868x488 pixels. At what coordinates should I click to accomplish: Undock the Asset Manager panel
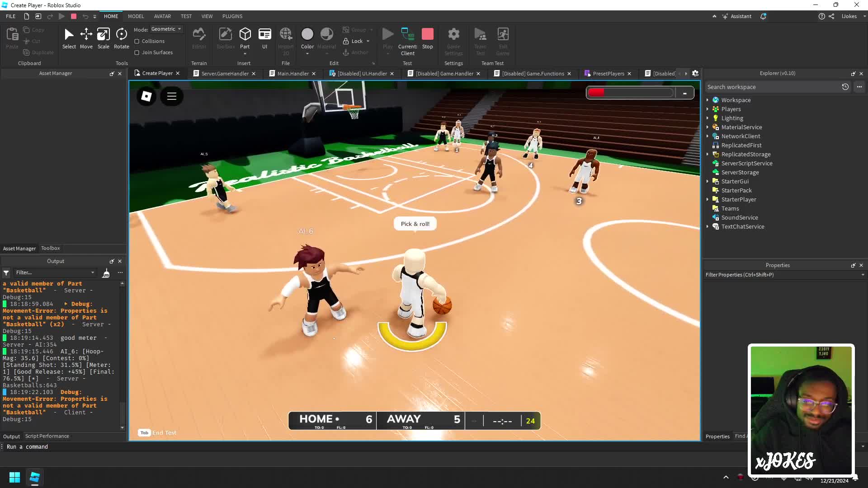[112, 73]
